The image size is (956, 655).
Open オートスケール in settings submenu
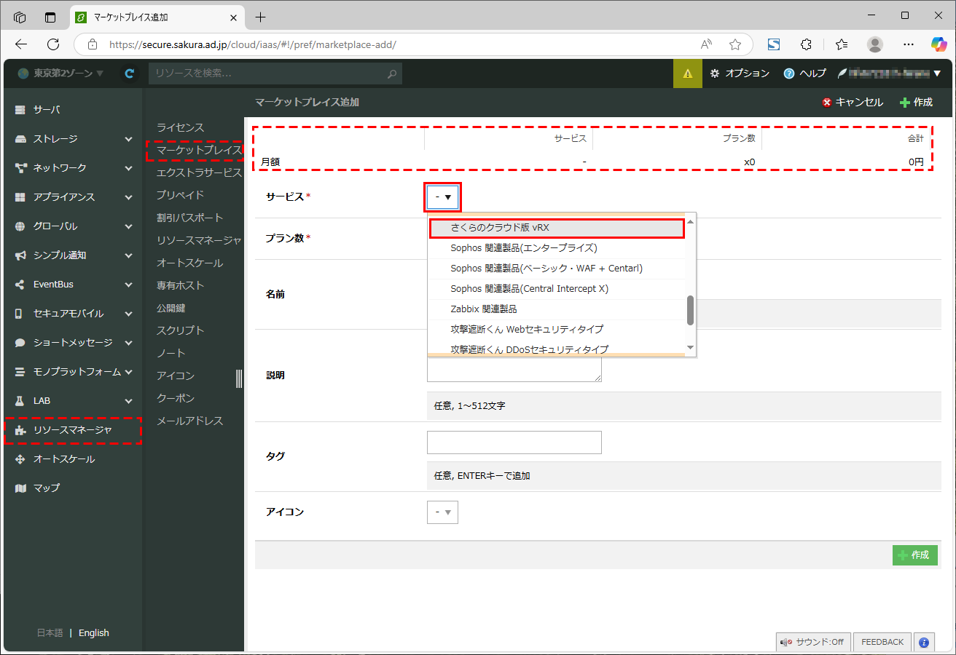coord(189,263)
